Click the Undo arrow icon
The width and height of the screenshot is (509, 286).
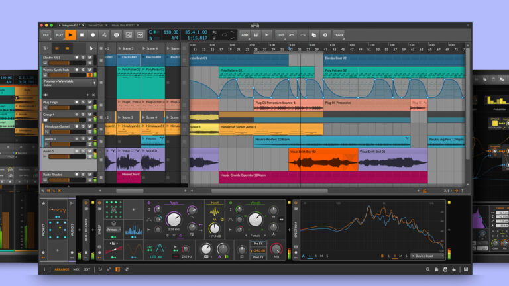[x=292, y=35]
